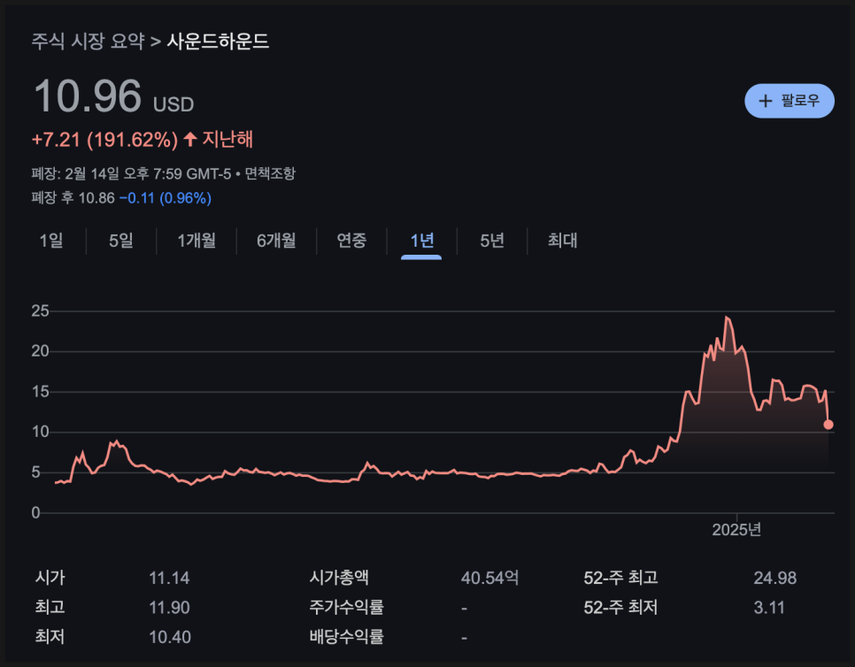
Task: Click the 사운드하운드 stock name
Action: (218, 42)
